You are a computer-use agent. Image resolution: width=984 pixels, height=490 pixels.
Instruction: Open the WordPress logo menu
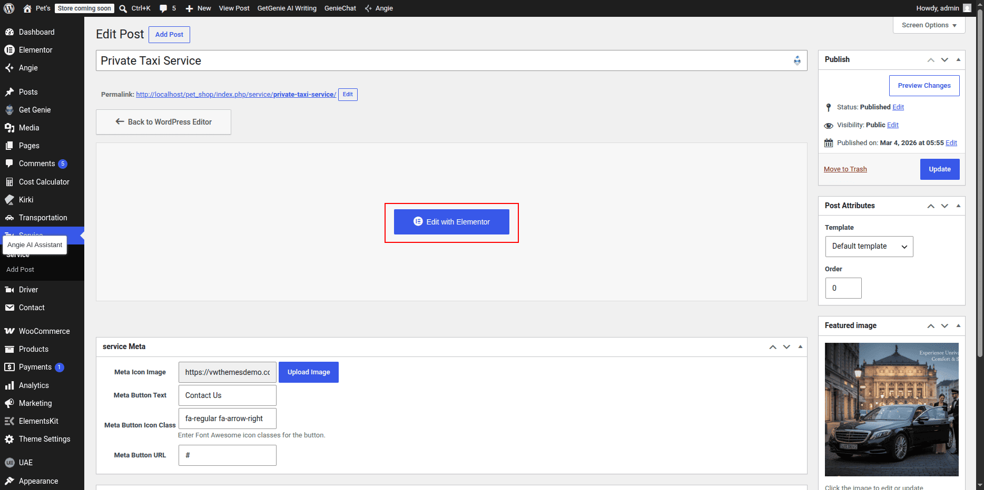(x=9, y=8)
